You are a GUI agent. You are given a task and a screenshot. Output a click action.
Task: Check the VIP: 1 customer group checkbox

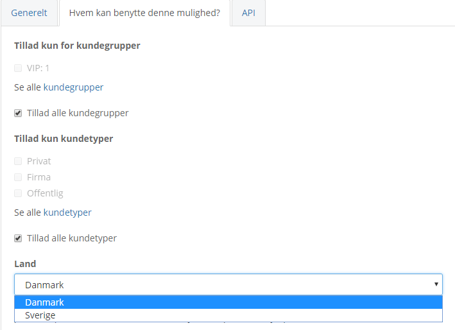click(18, 68)
